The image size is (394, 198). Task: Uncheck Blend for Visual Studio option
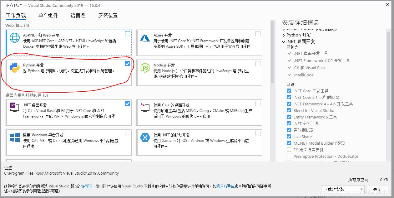(289, 110)
